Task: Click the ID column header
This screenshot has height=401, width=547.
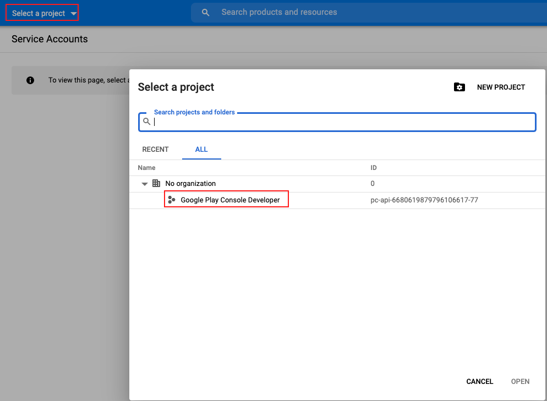Action: coord(374,168)
